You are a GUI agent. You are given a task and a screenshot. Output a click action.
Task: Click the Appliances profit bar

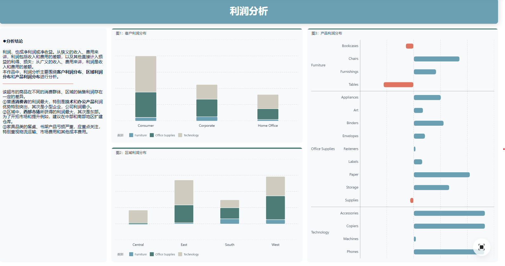coord(427,98)
